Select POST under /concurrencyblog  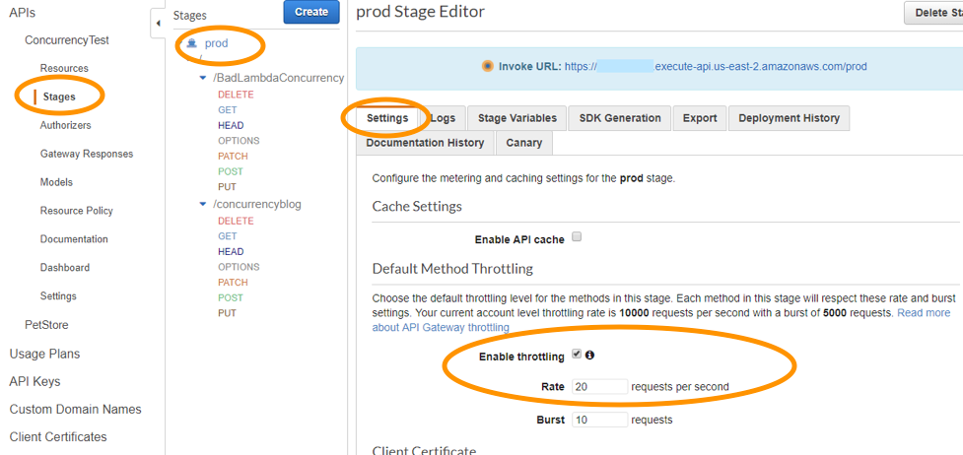[231, 297]
